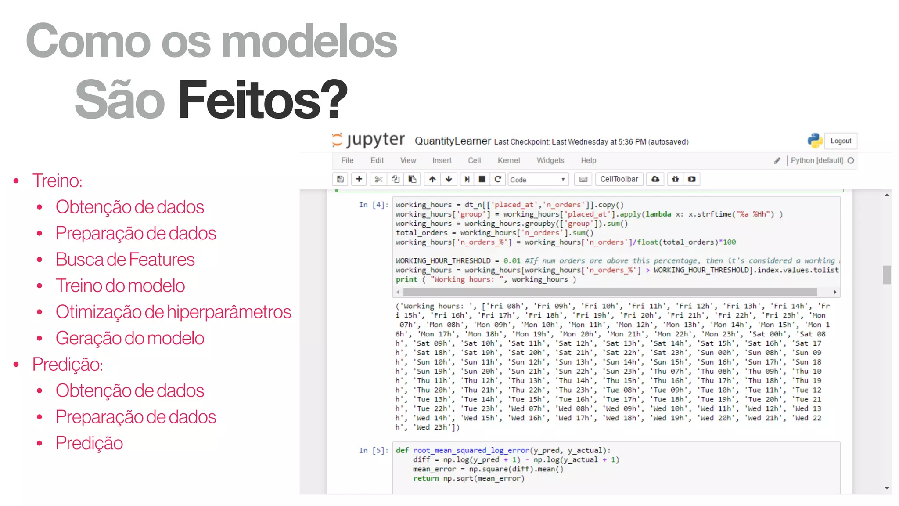Open the cell type Code dropdown
The width and height of the screenshot is (899, 506).
tap(538, 180)
